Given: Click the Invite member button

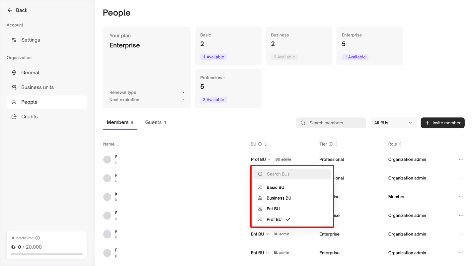Looking at the screenshot, I should point(442,123).
